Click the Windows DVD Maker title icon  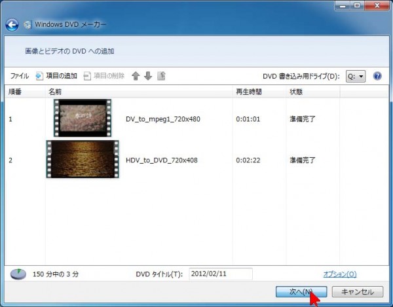pos(28,26)
